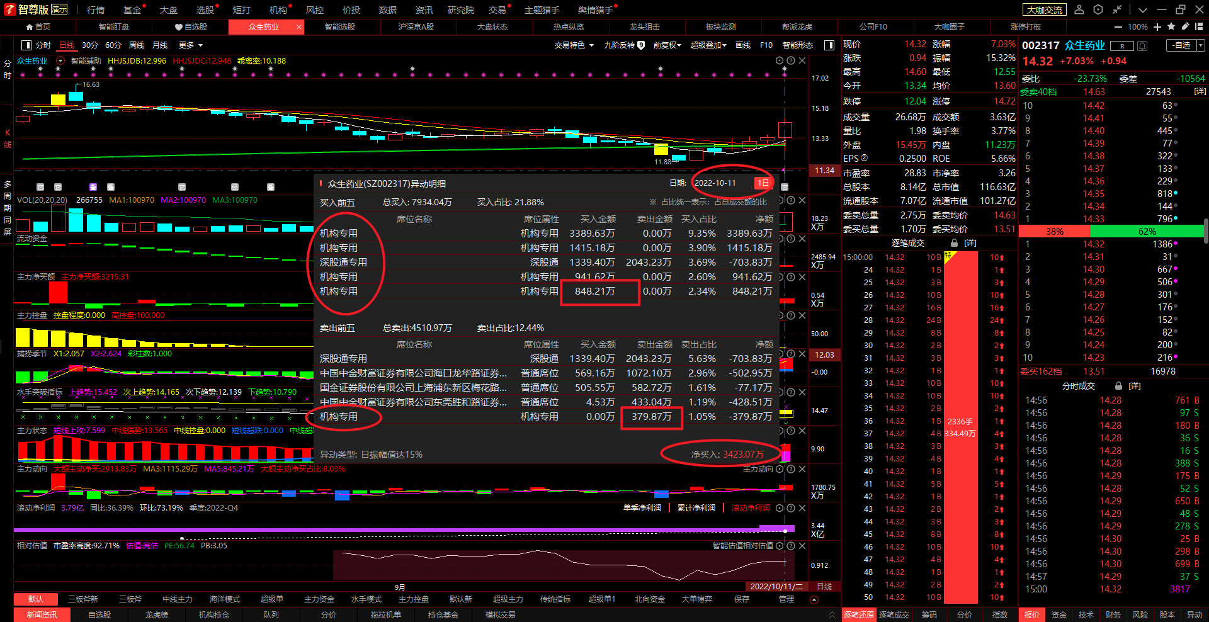Image resolution: width=1209 pixels, height=622 pixels.
Task: Open the circled arrow dropdown next to 众生药业
Action: [60, 61]
